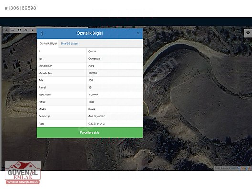Switch to the Bina/BB Listesi tab

70,44
